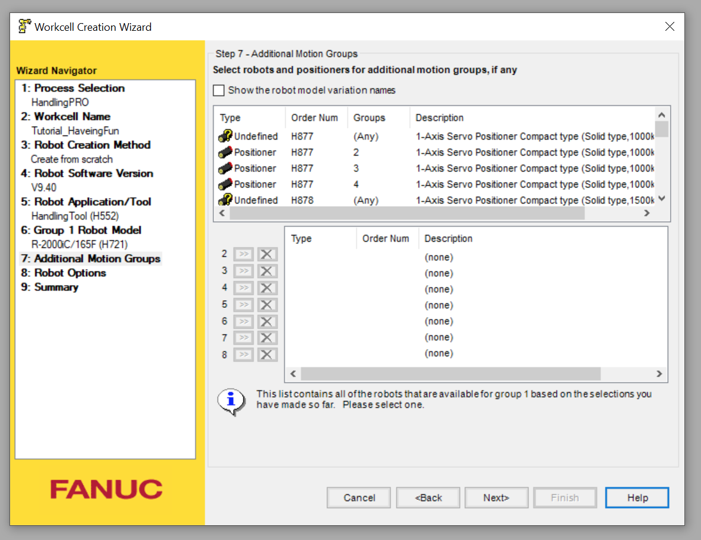The height and width of the screenshot is (540, 701).
Task: Click upper list scroll up arrow
Action: pos(662,115)
